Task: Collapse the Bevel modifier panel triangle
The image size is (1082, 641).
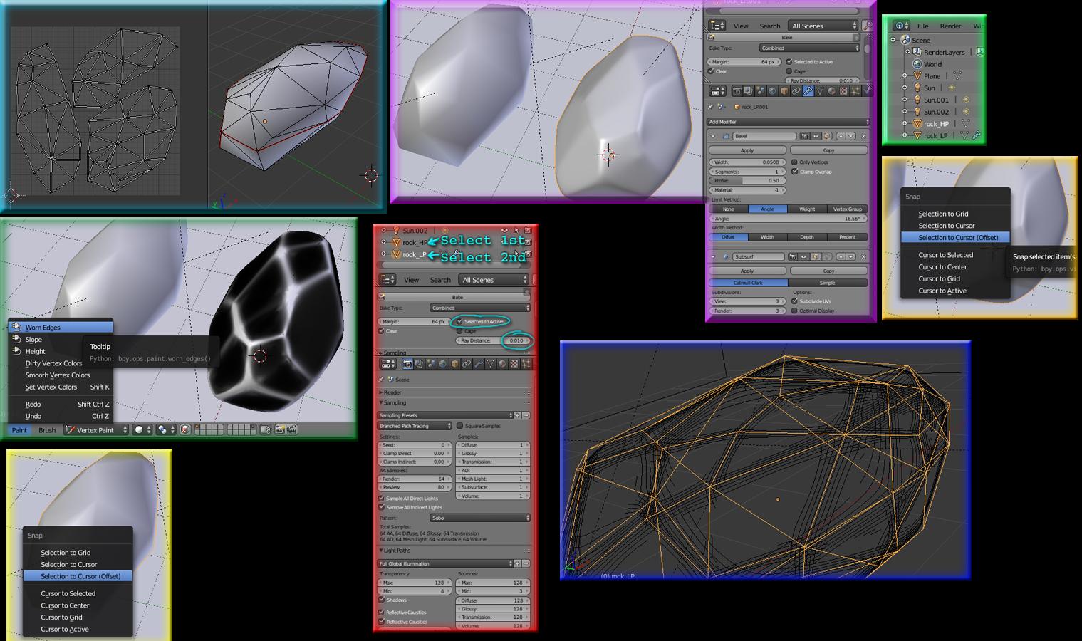Action: click(x=713, y=136)
